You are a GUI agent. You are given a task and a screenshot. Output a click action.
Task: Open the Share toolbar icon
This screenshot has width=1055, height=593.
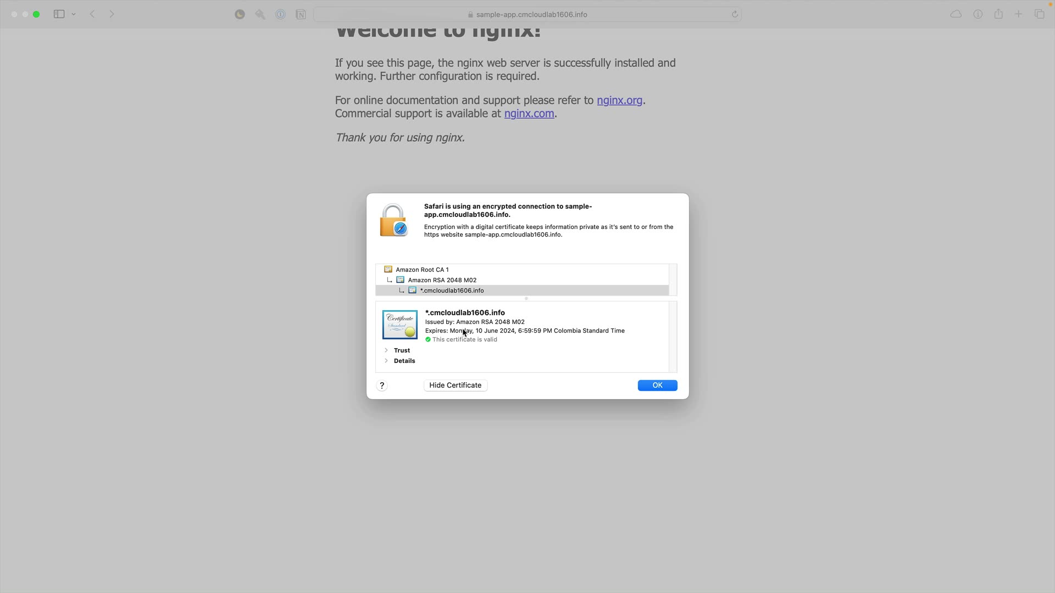click(998, 14)
